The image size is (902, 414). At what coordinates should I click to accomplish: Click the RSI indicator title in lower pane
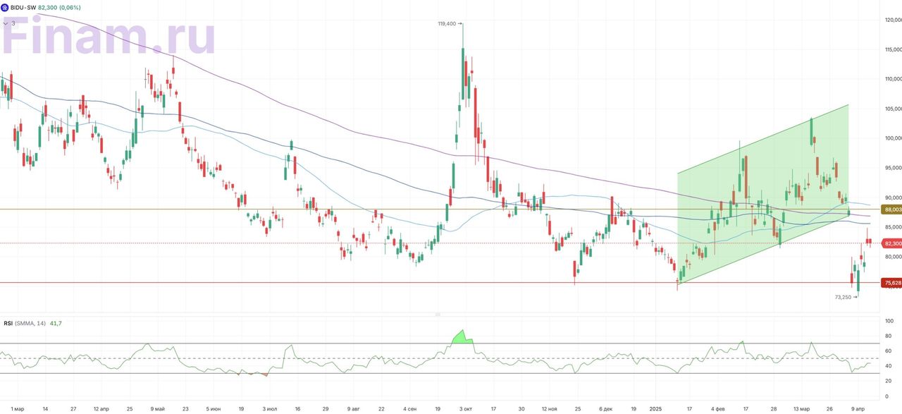9,323
